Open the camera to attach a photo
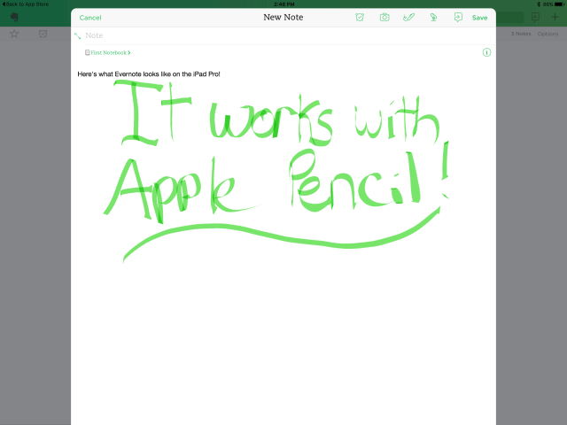The height and width of the screenshot is (425, 567). [x=384, y=18]
